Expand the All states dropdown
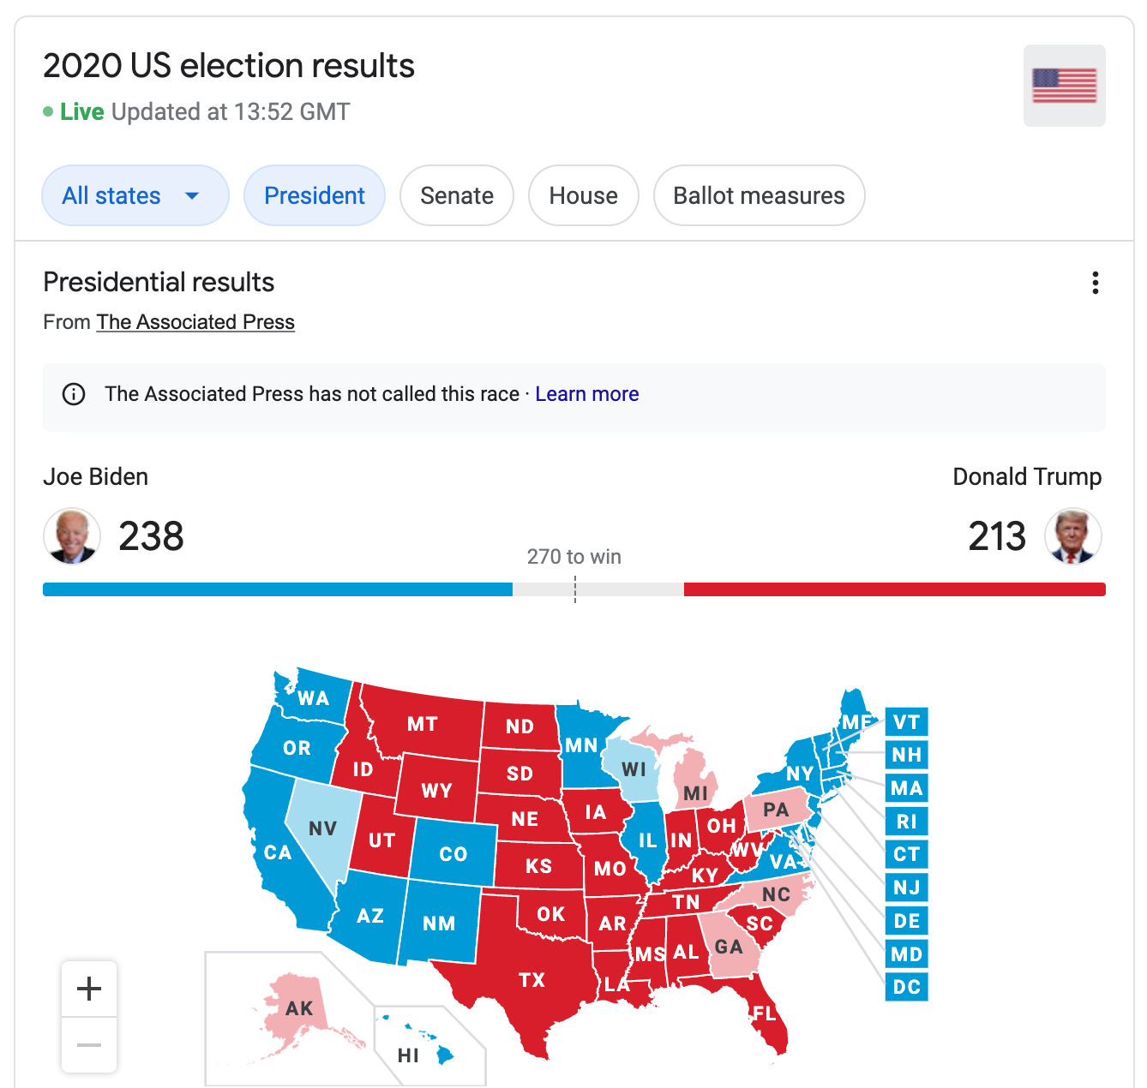Image resolution: width=1147 pixels, height=1088 pixels. click(x=135, y=195)
